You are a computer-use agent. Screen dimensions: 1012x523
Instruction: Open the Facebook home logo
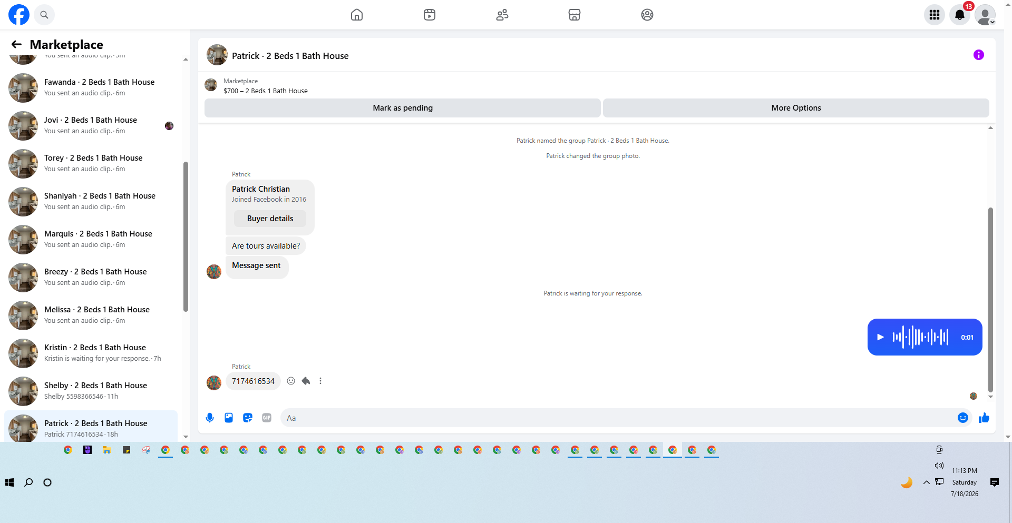coord(19,15)
